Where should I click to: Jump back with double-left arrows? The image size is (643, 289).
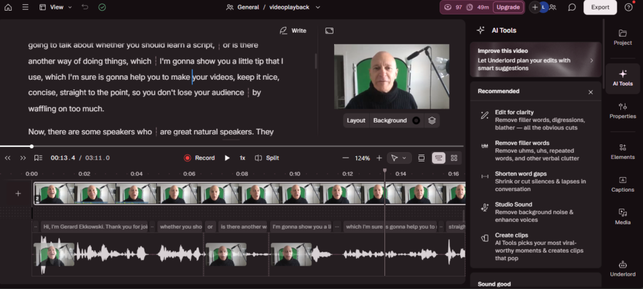pos(8,158)
